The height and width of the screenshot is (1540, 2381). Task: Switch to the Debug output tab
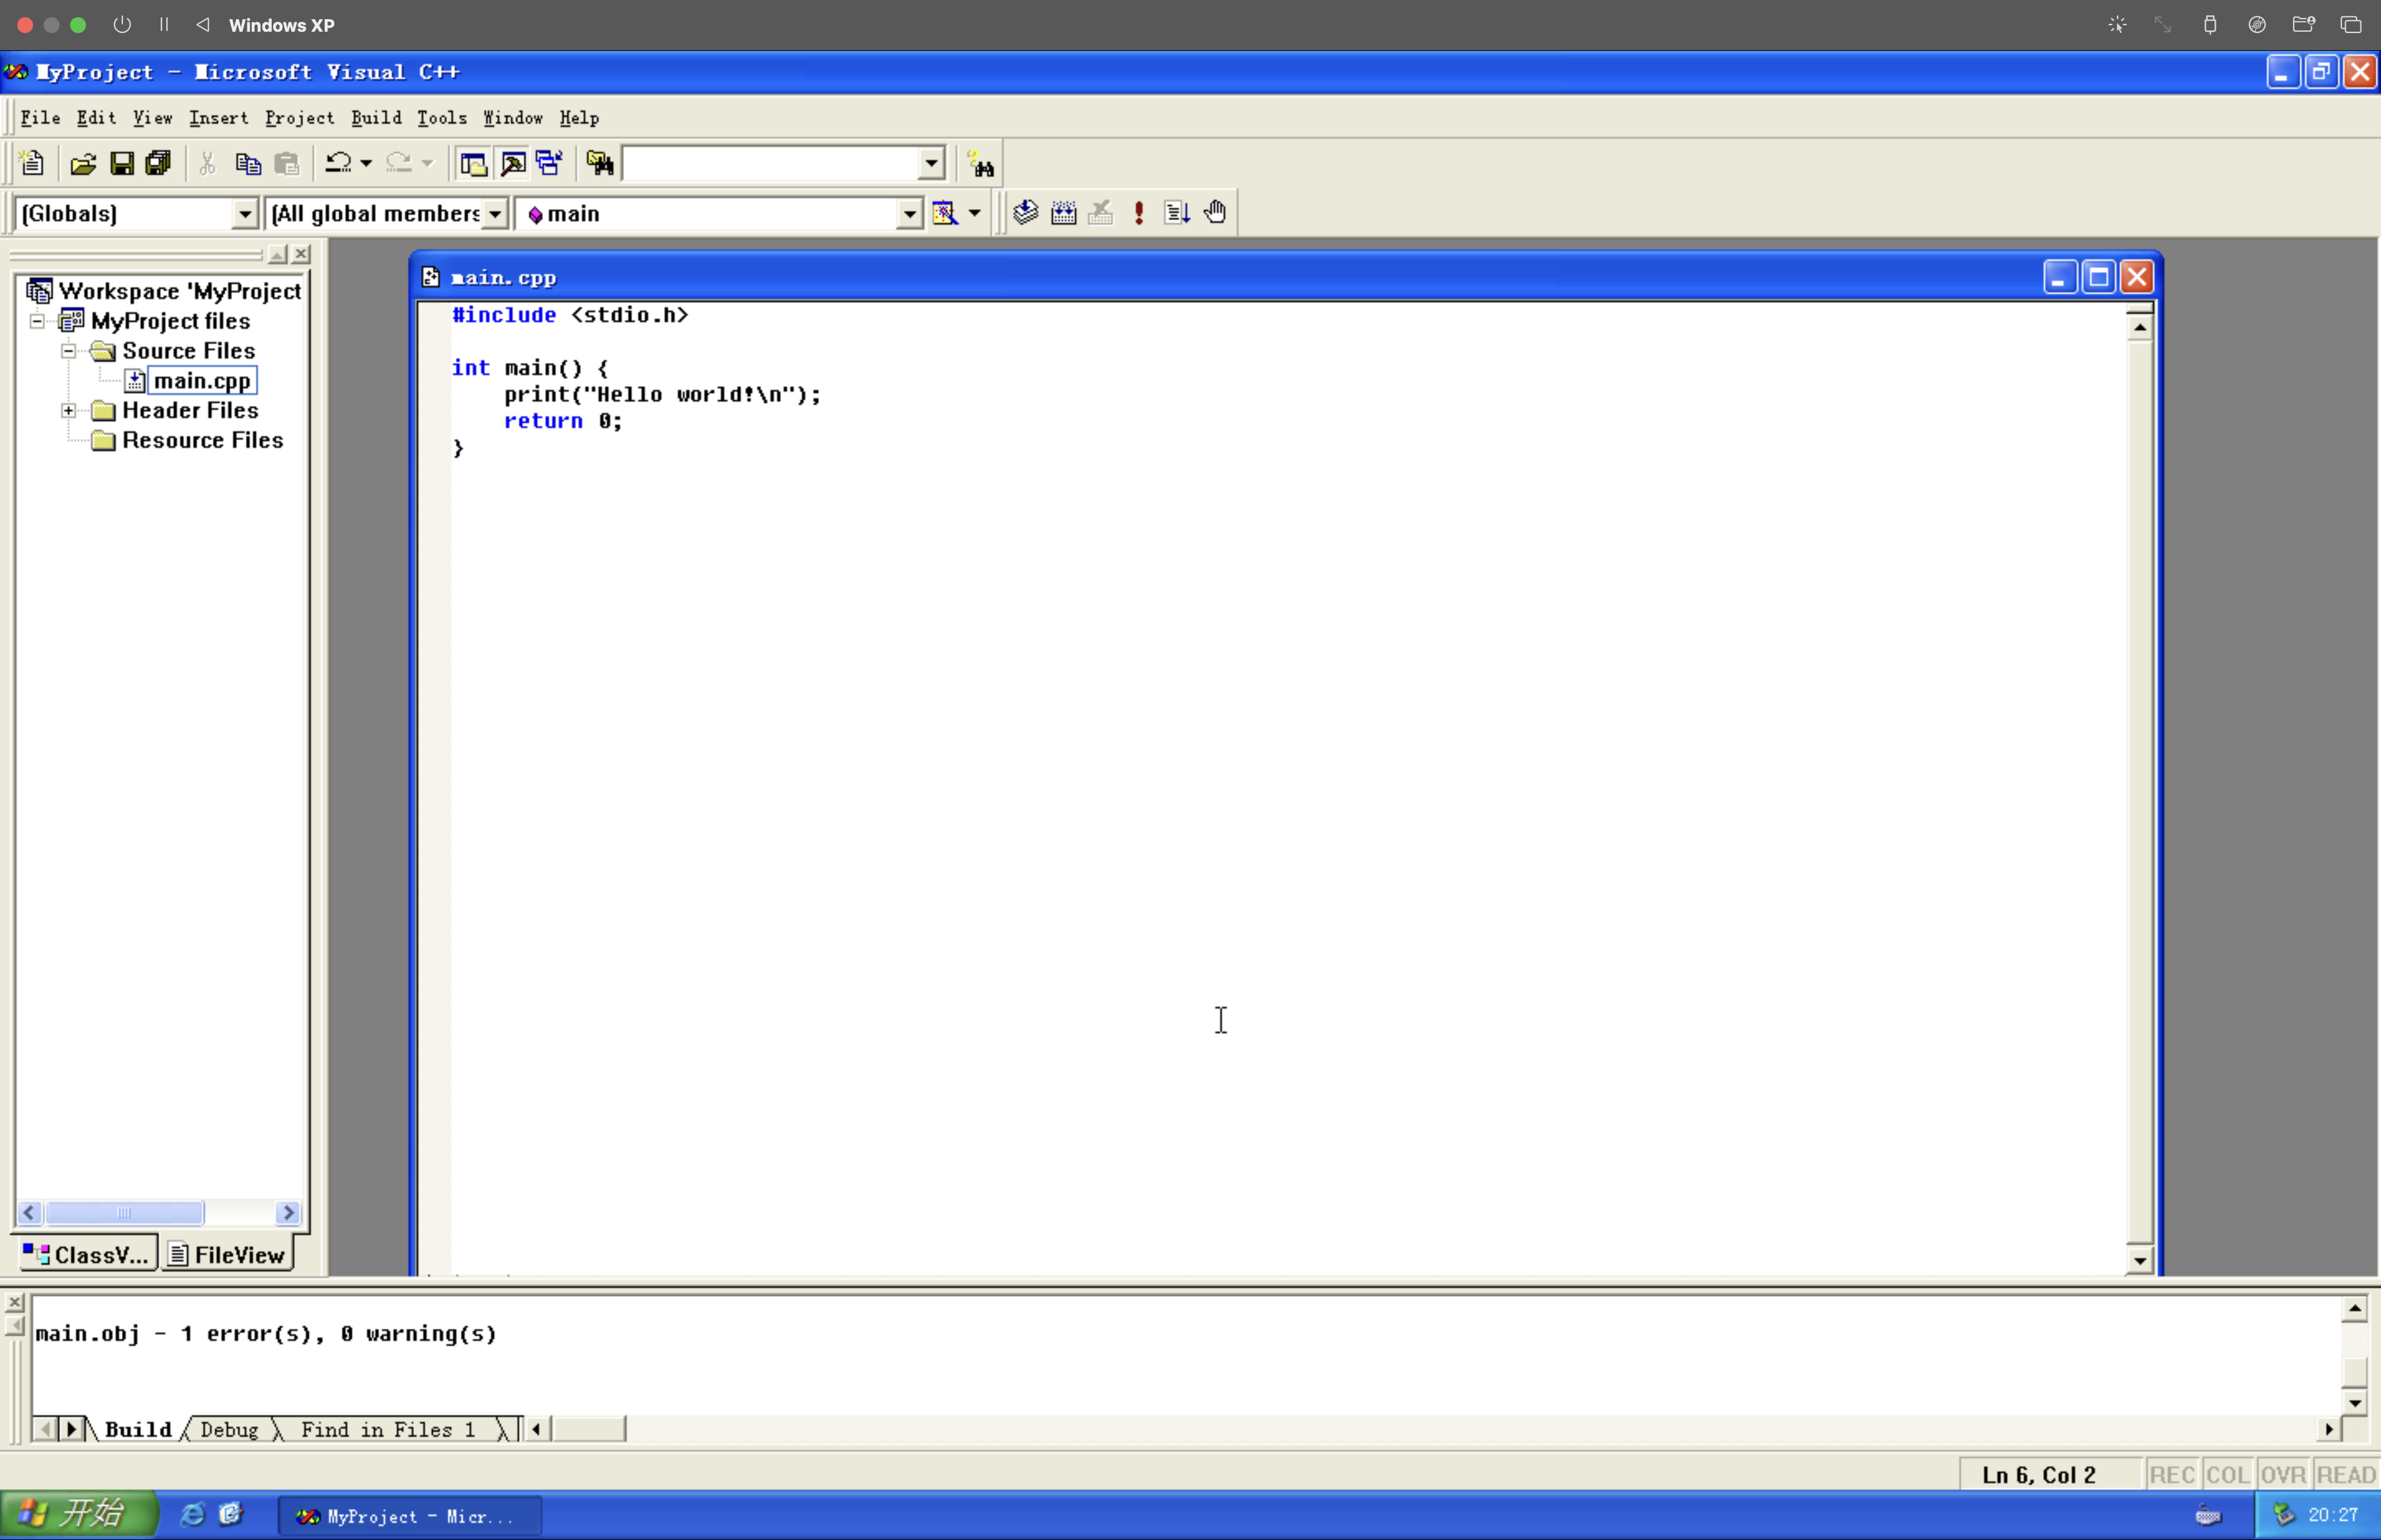click(229, 1429)
